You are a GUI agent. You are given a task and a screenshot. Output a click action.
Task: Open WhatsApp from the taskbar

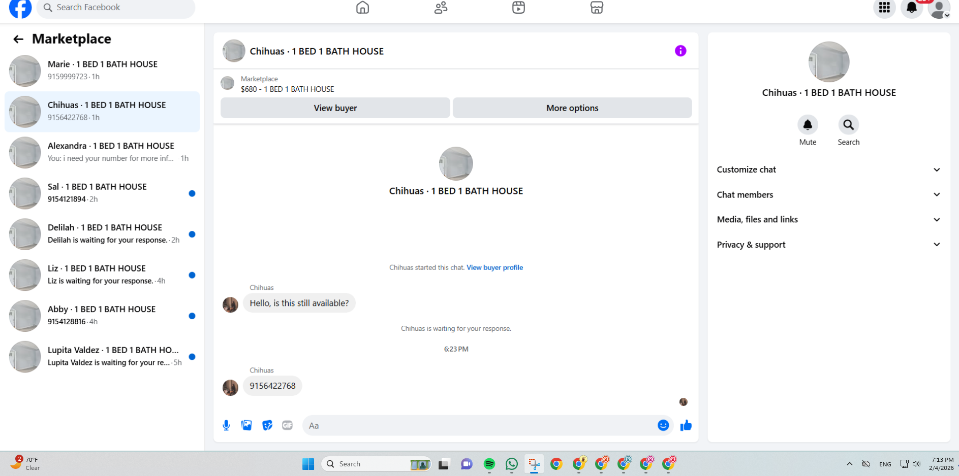point(512,464)
